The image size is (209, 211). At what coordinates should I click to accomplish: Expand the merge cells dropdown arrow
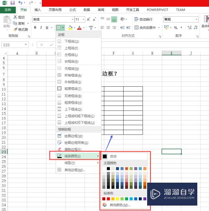(159, 28)
